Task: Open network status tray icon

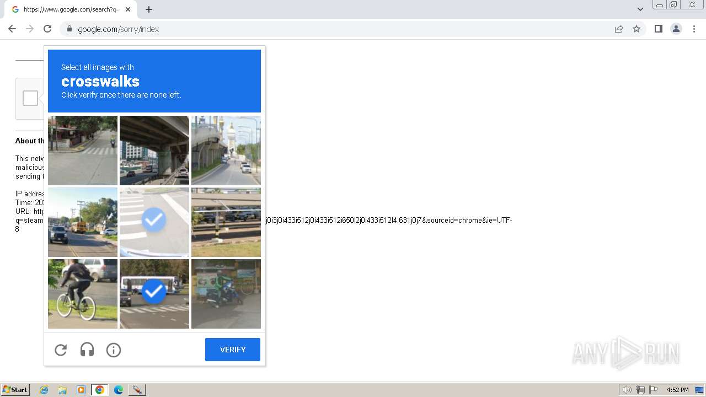Action: tap(640, 390)
